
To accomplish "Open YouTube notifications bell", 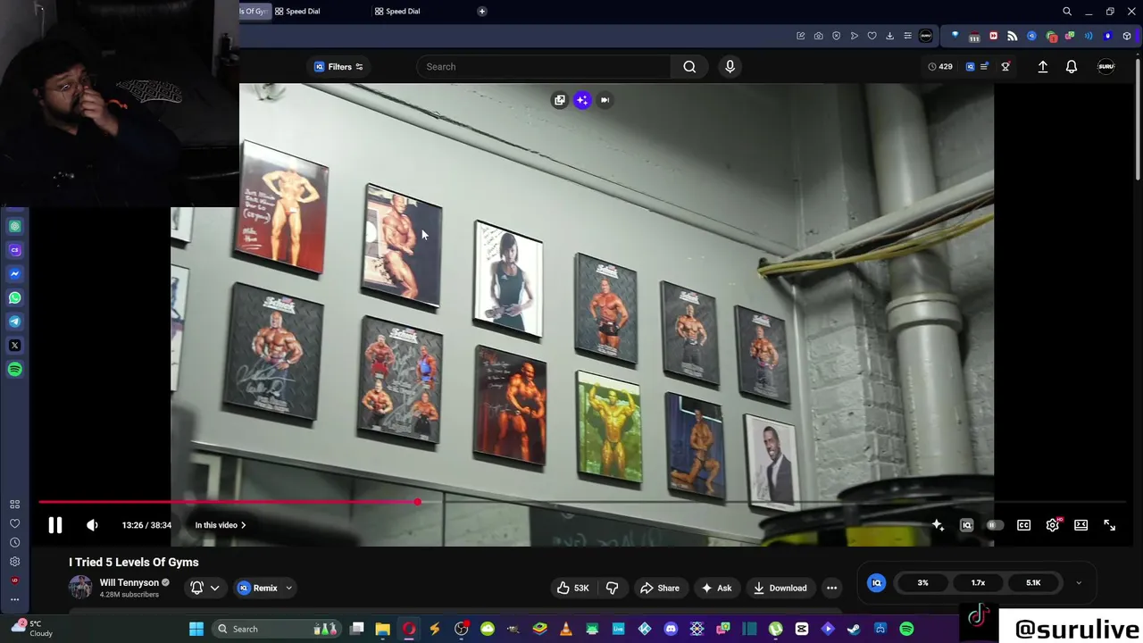I will (x=1072, y=66).
